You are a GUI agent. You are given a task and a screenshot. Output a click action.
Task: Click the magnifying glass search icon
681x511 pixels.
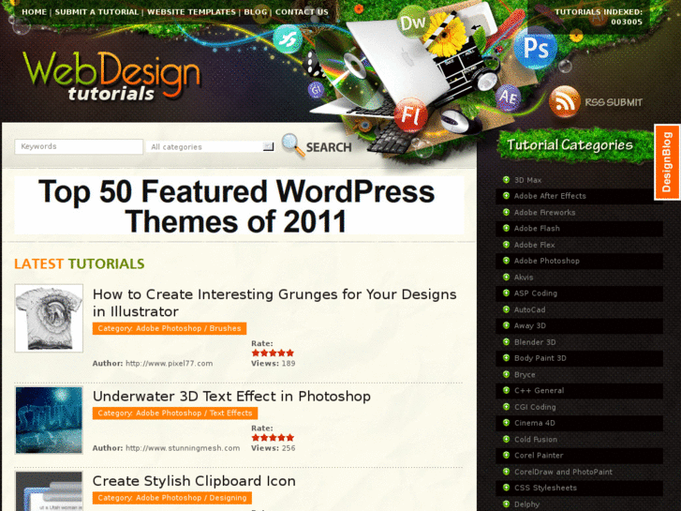click(293, 145)
